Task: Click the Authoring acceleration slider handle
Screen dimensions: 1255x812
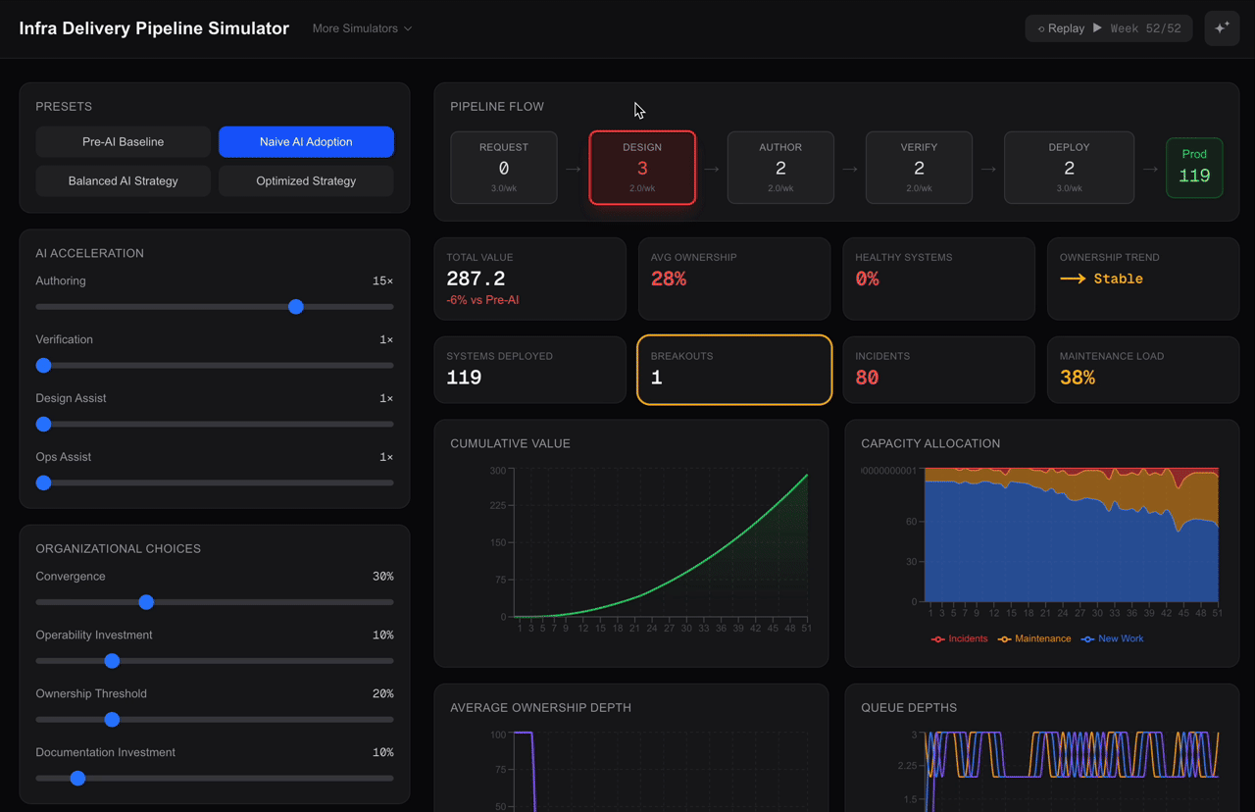Action: (x=296, y=307)
